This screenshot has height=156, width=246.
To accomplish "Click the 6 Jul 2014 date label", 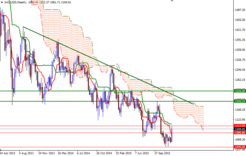I will (x=83, y=153).
